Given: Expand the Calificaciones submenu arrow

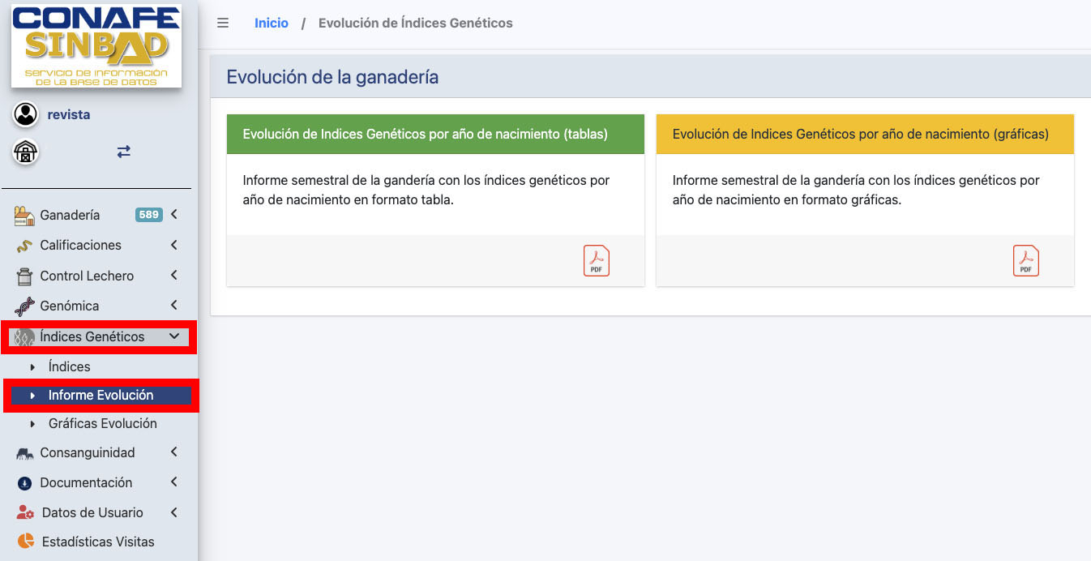Looking at the screenshot, I should tap(173, 245).
